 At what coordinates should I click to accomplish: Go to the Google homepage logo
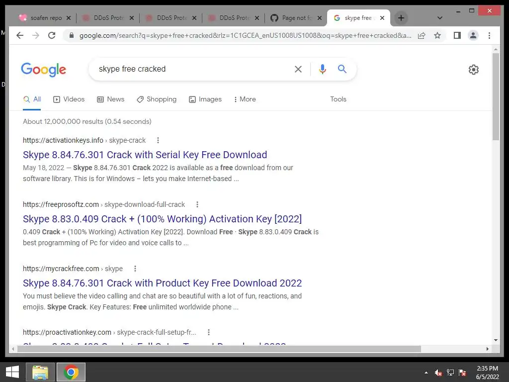(44, 70)
